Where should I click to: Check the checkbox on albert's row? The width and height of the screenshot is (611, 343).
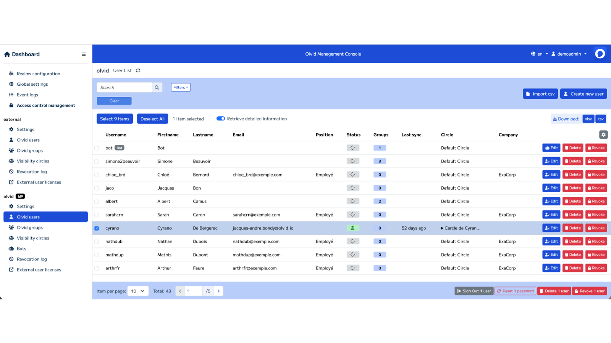click(x=97, y=201)
